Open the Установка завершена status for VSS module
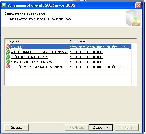The width and height of the screenshot is (146, 134). (x=86, y=62)
